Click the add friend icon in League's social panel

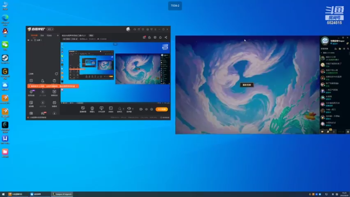point(336,49)
